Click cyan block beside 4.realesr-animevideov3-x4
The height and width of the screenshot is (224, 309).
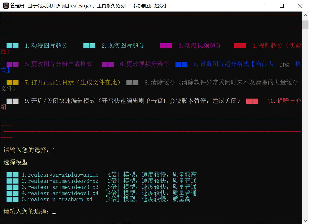13,193
